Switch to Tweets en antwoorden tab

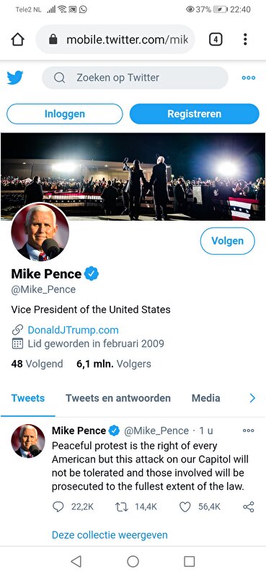click(x=118, y=398)
